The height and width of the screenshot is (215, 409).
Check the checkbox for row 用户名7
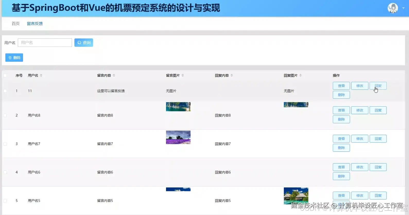coord(5,144)
